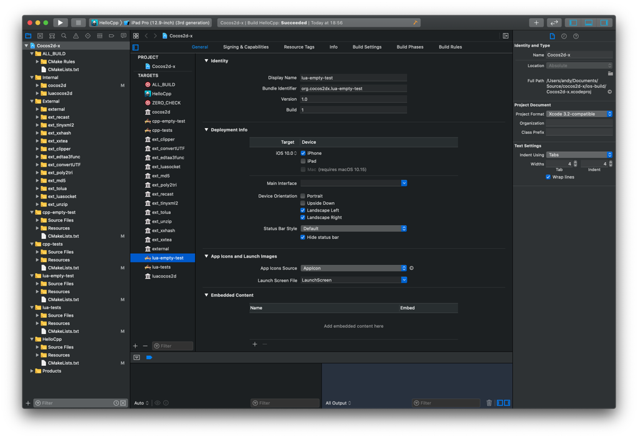
Task: Show the Quick Help inspector
Action: pos(576,36)
